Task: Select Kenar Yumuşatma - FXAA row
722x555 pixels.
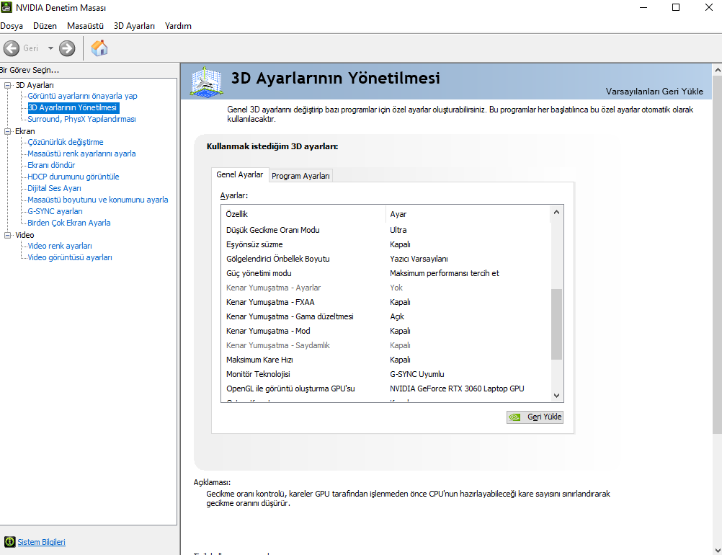Action: coord(385,302)
